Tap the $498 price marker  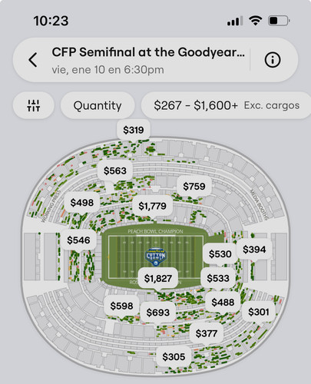82,203
